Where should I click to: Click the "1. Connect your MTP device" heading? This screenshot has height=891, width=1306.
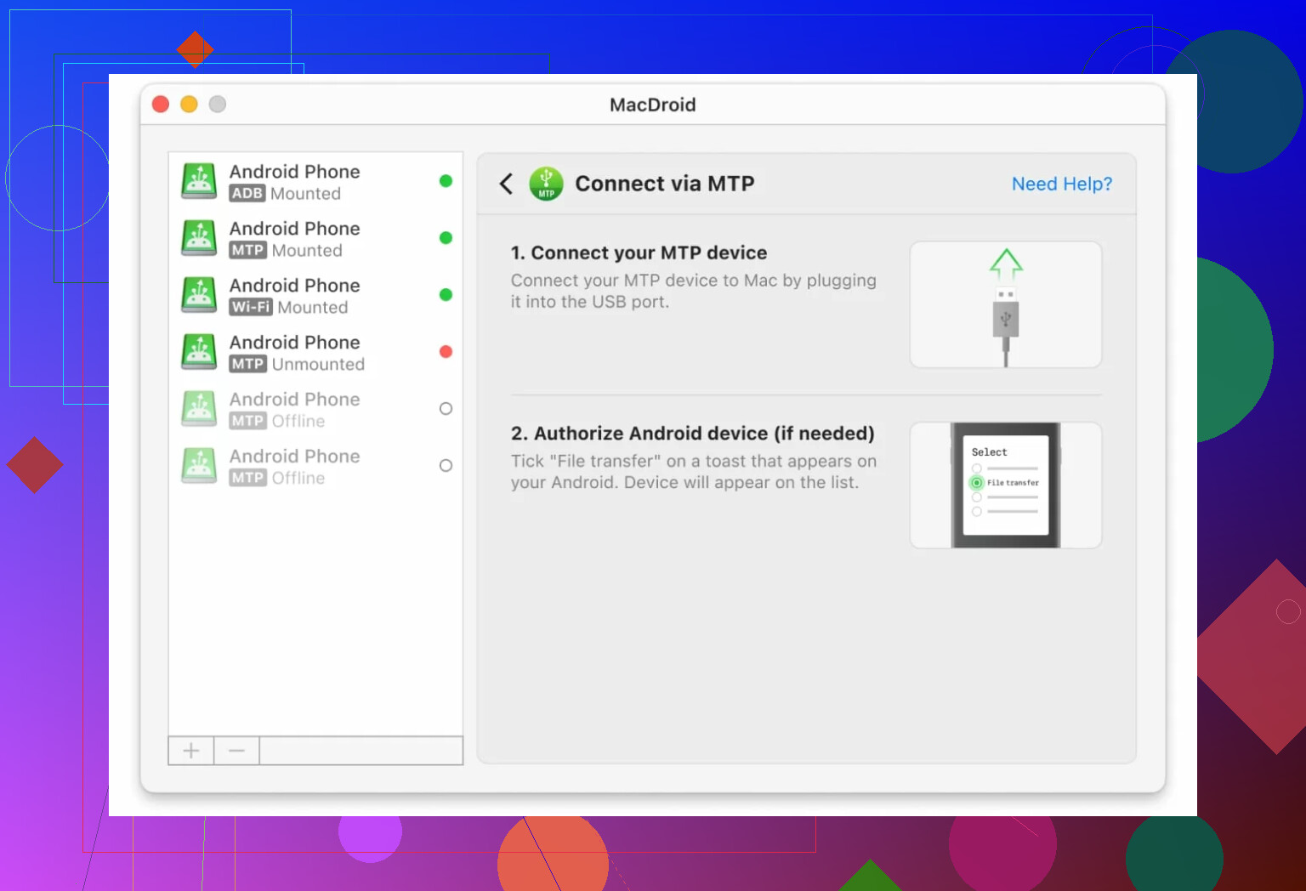639,253
